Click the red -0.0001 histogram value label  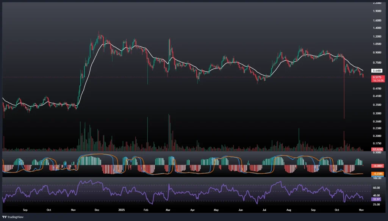coord(377,166)
